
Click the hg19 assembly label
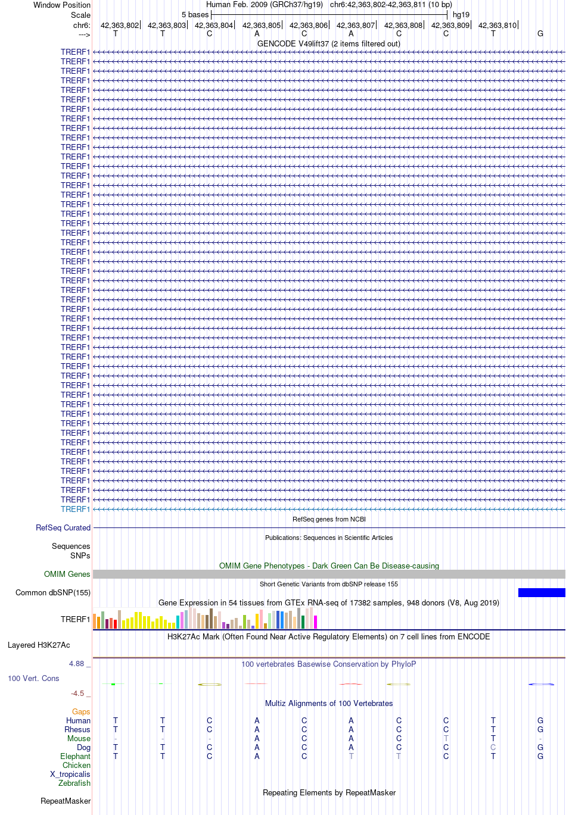tap(461, 14)
